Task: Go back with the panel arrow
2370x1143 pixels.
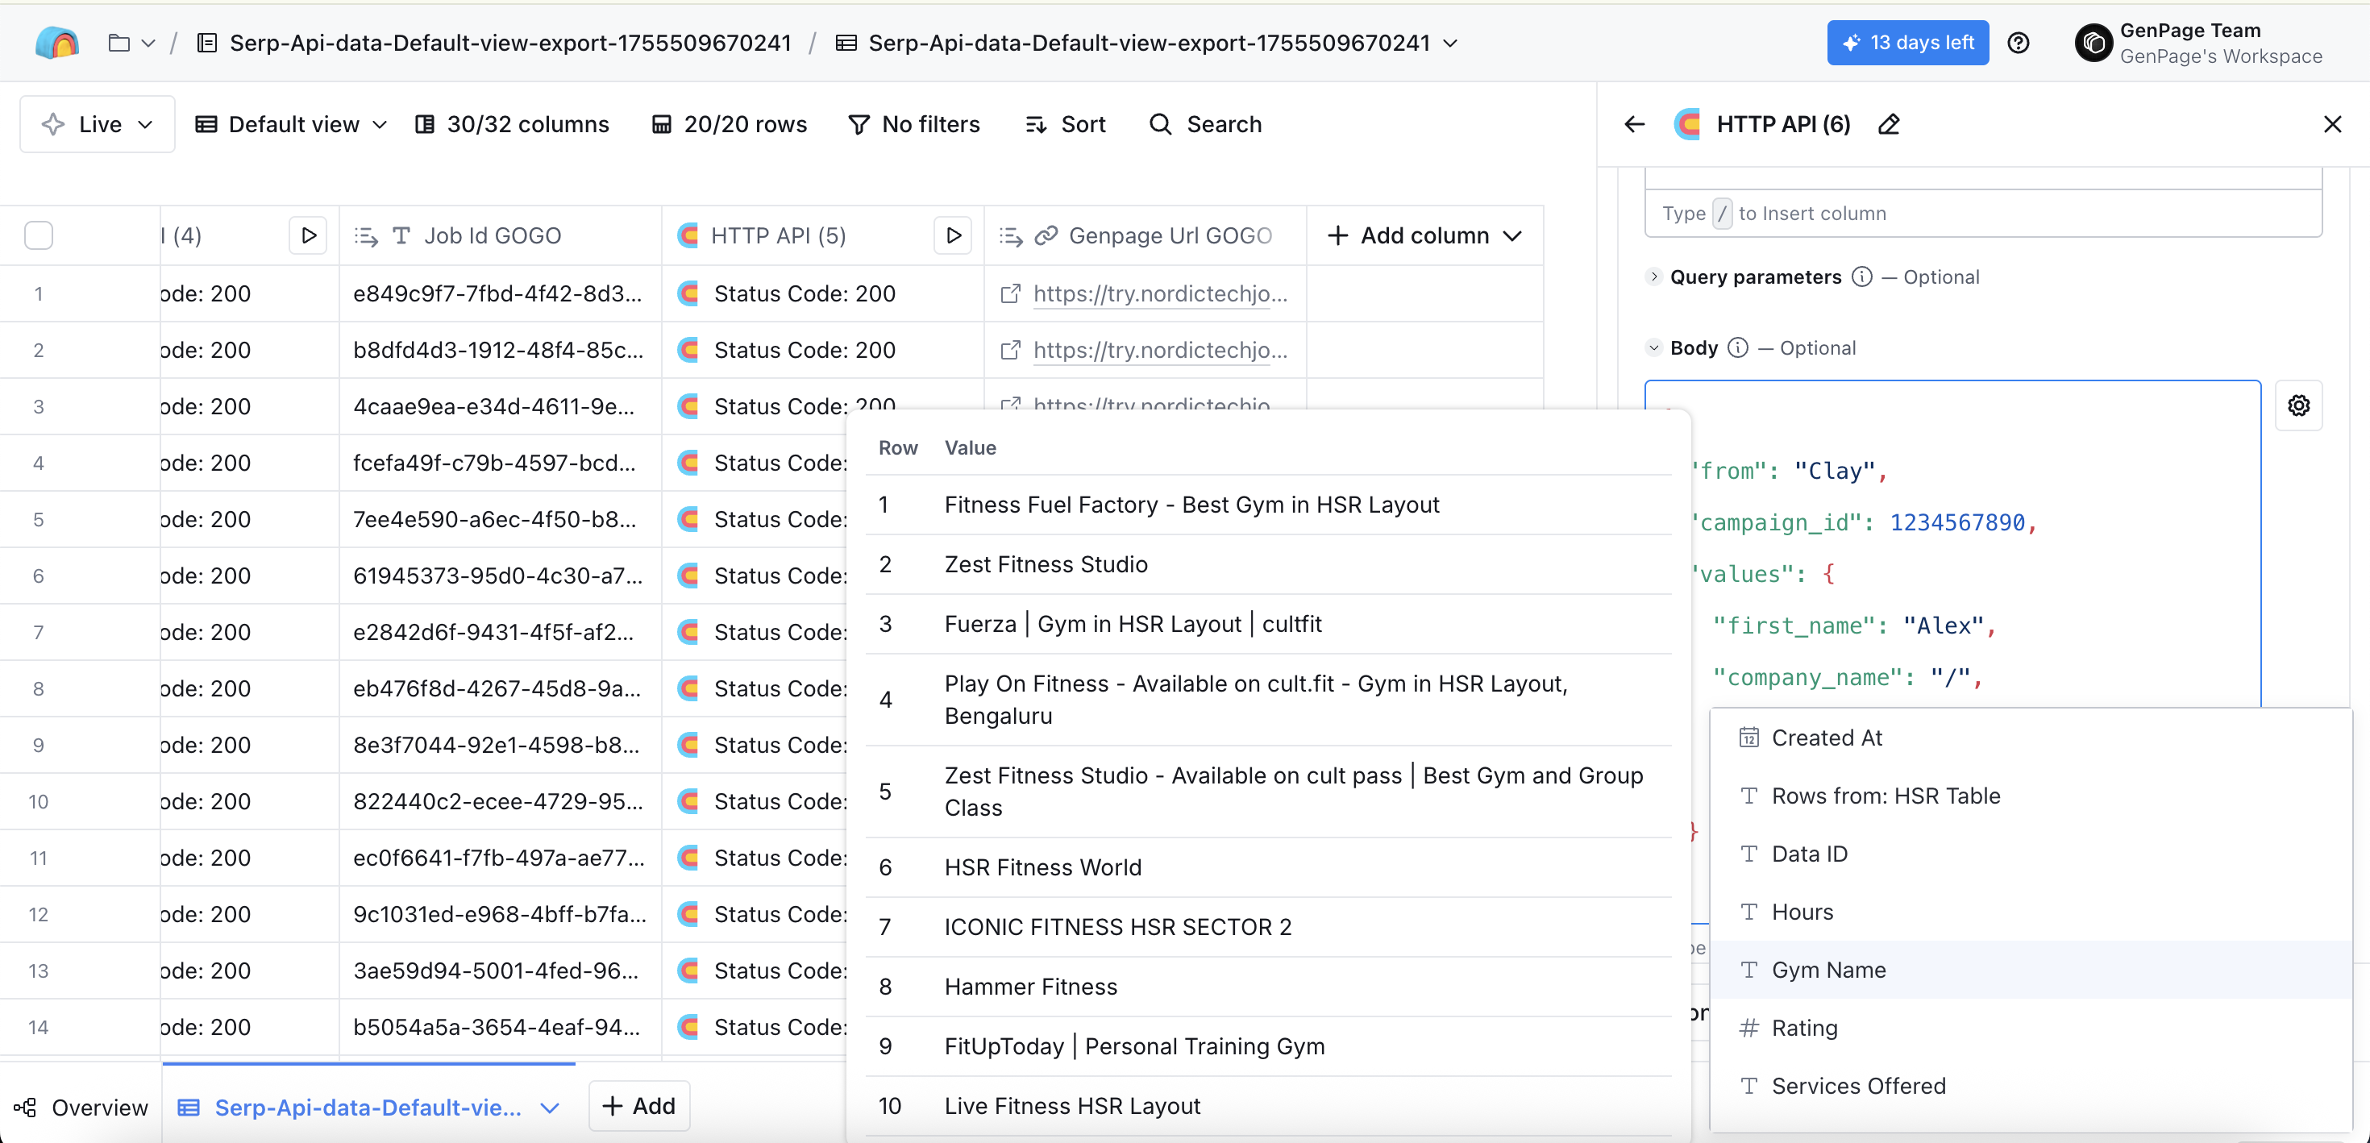Action: click(x=1634, y=124)
